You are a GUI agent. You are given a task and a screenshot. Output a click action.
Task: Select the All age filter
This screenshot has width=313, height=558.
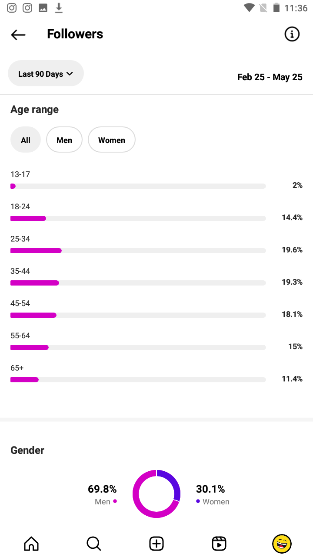[x=26, y=140]
